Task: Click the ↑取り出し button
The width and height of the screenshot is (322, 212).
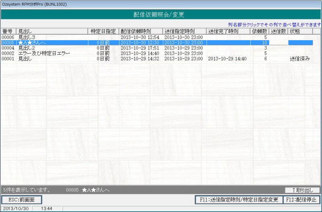Action: 302,190
